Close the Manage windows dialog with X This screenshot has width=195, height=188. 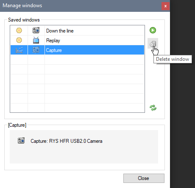(165, 6)
